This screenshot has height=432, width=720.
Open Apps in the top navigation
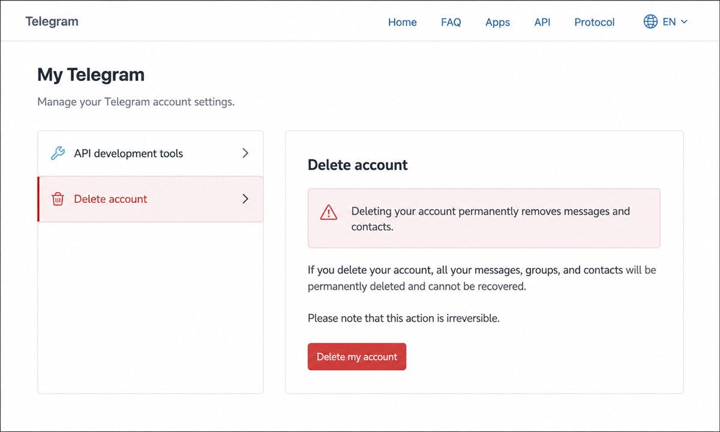(497, 22)
